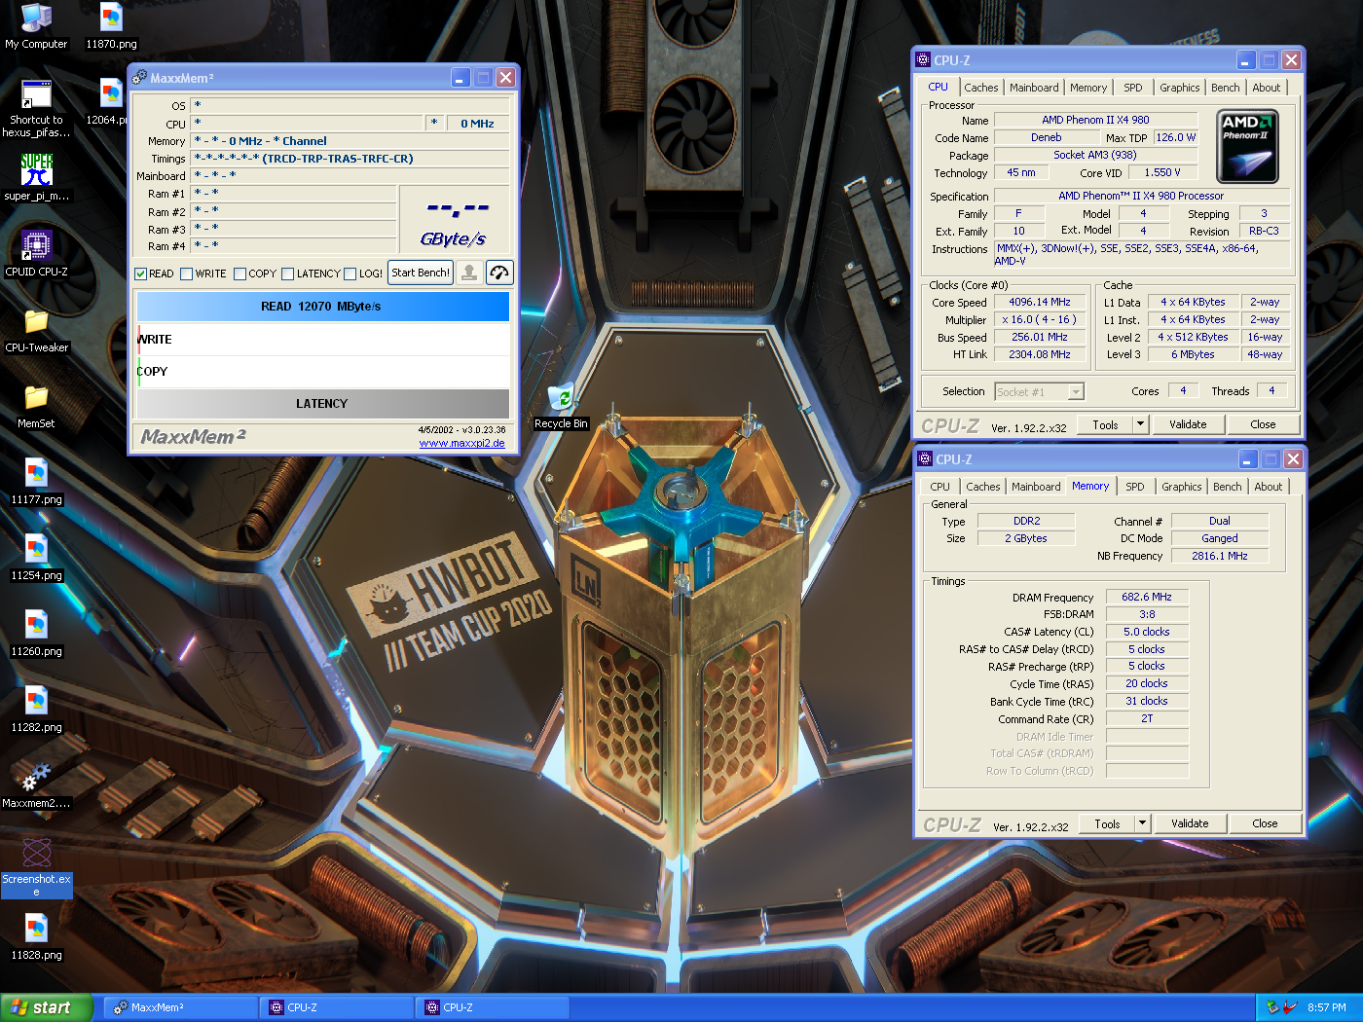Launch super_pi_mod desktop icon
The width and height of the screenshot is (1363, 1022).
[x=36, y=177]
